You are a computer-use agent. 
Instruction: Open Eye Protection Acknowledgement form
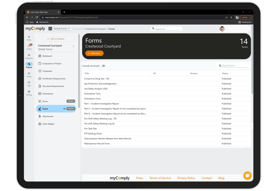pyautogui.click(x=166, y=84)
